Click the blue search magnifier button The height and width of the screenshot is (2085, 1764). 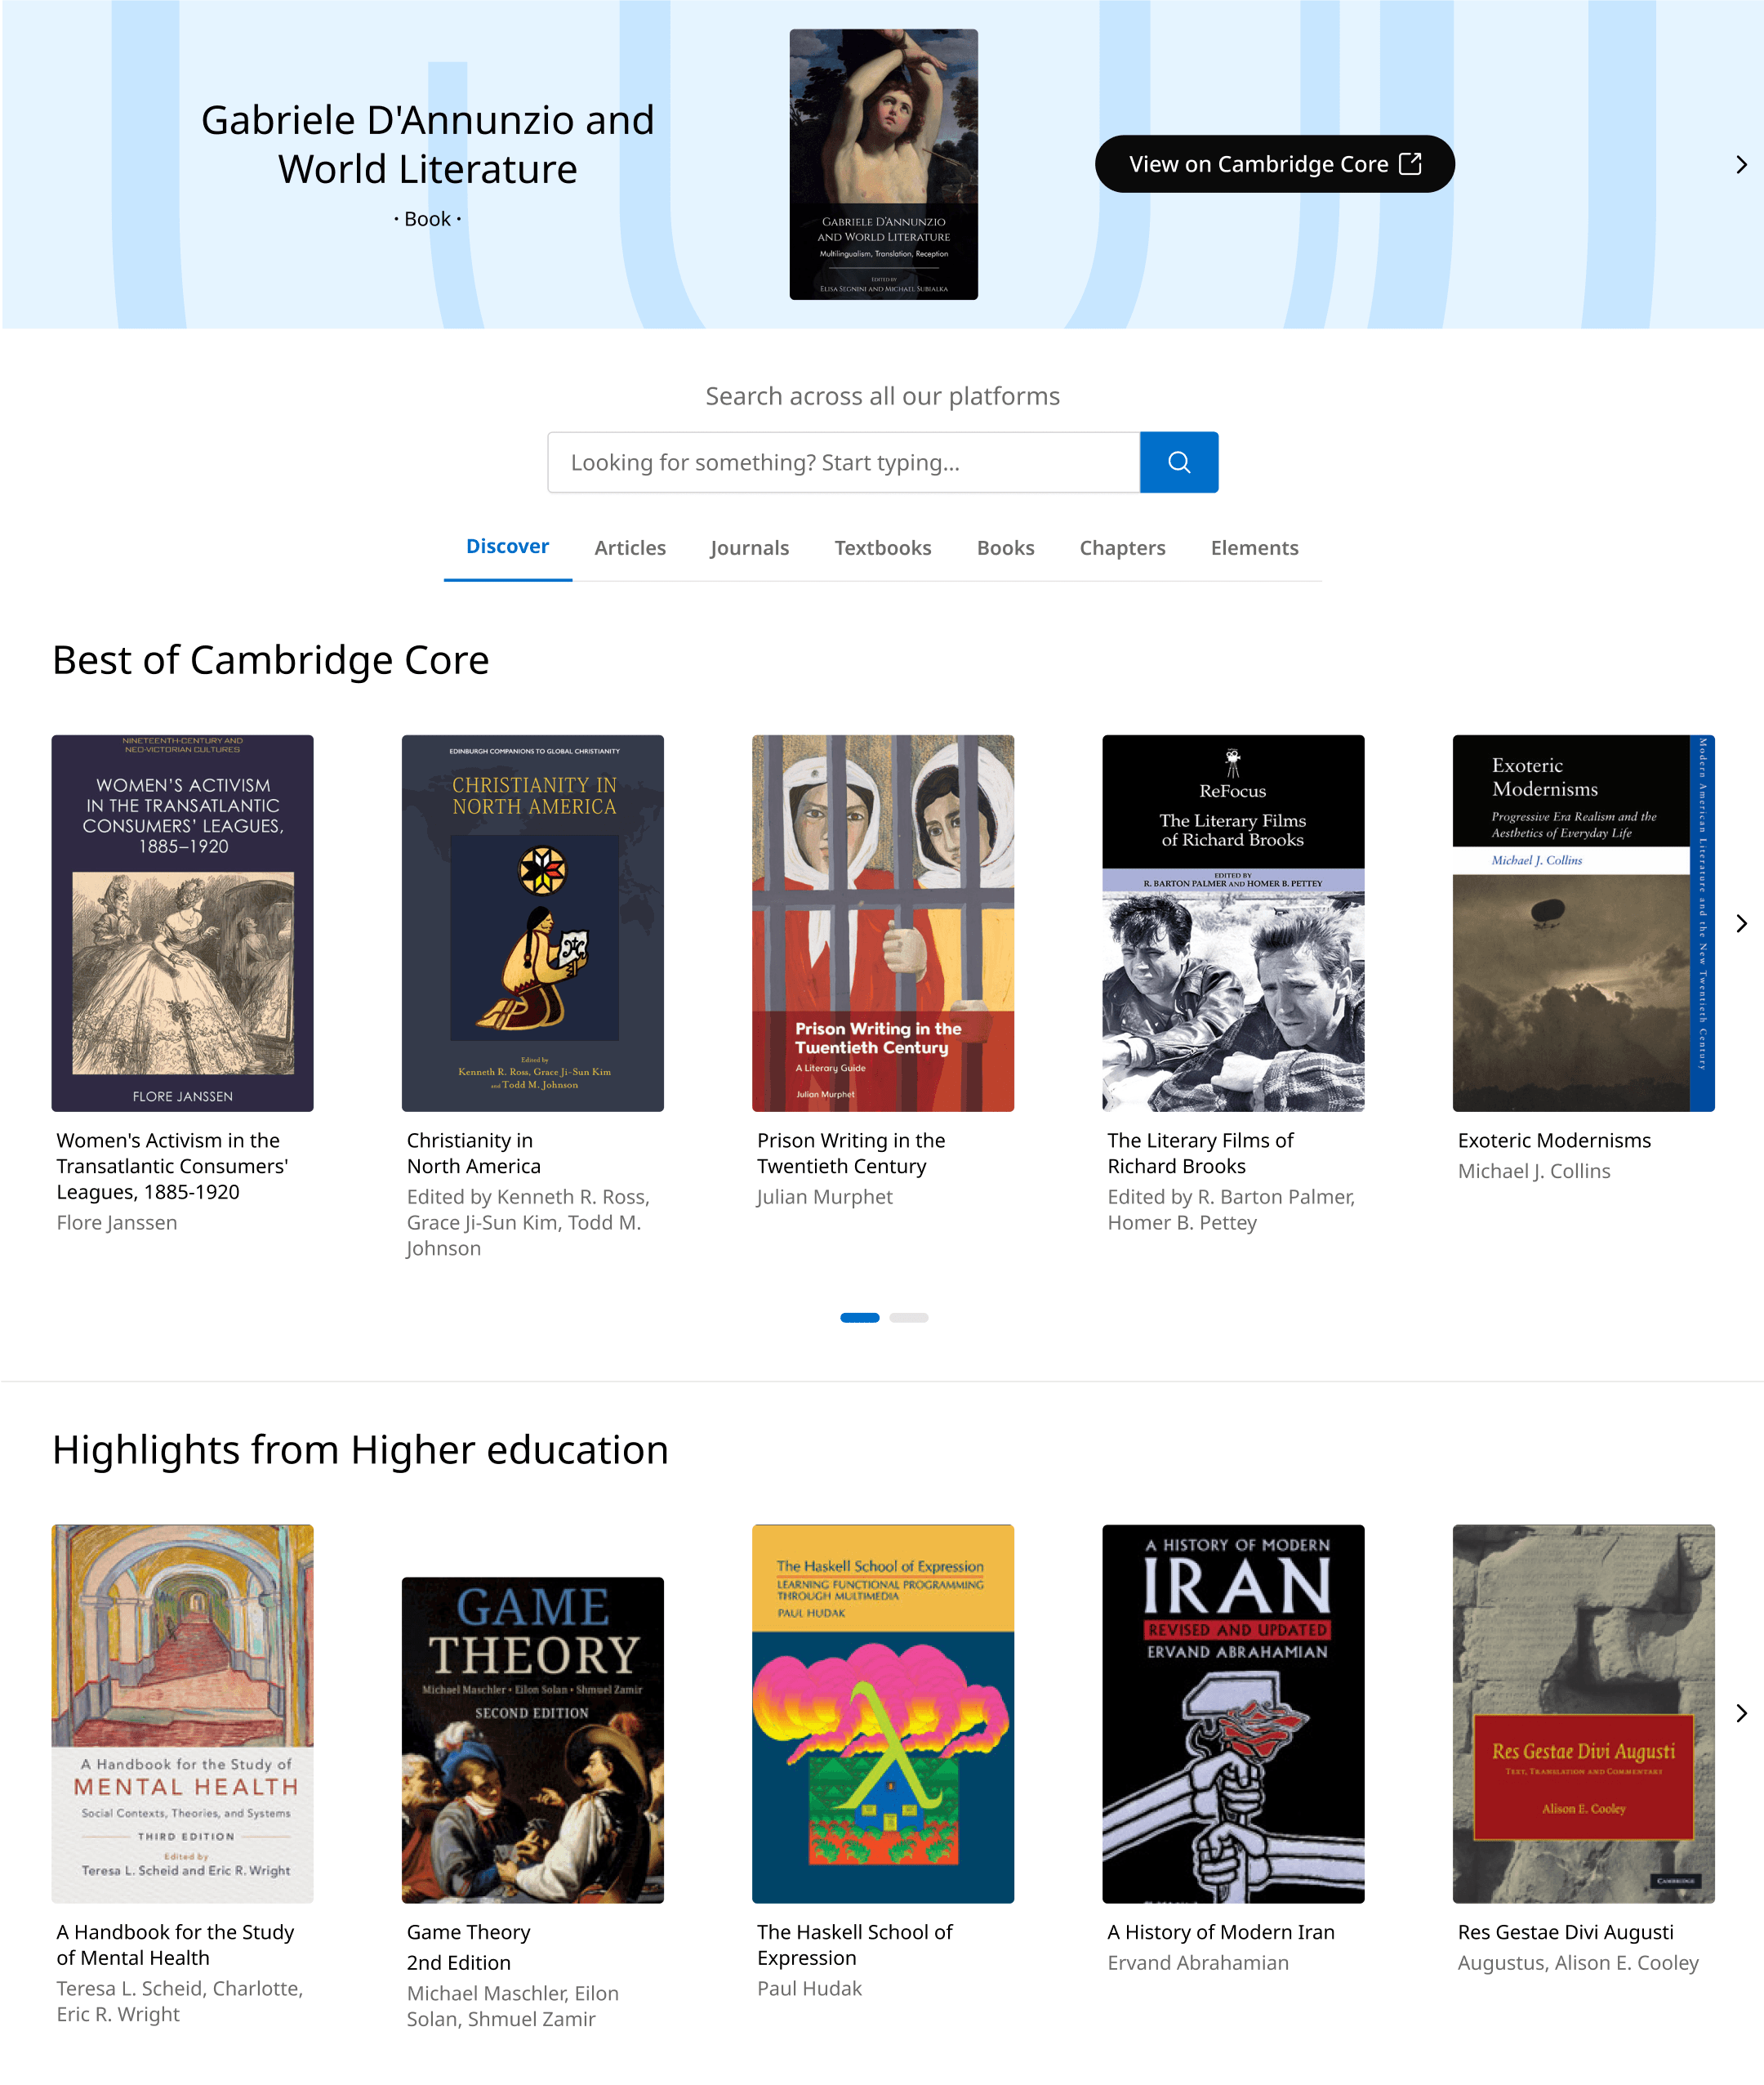pos(1178,462)
